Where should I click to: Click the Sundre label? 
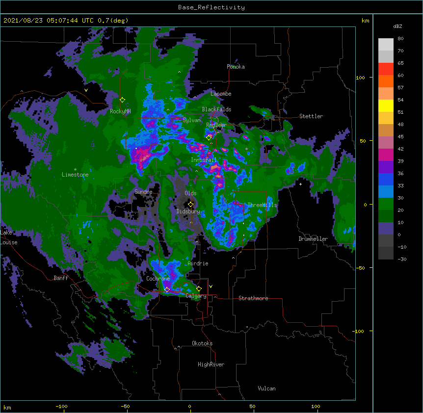pyautogui.click(x=143, y=192)
